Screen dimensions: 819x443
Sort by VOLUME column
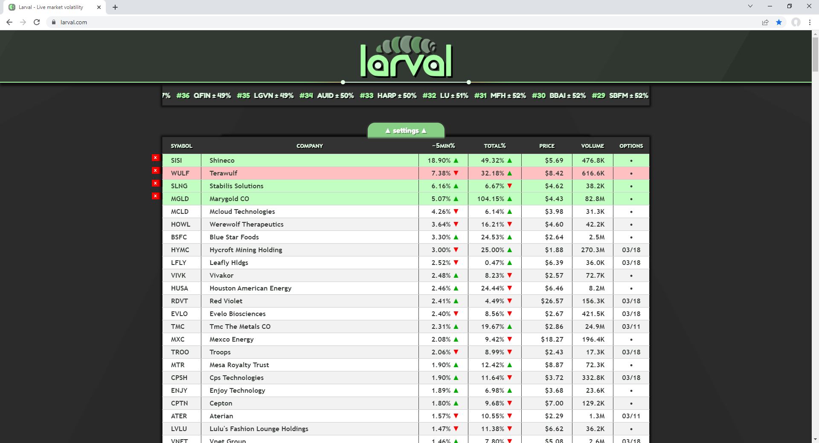(592, 146)
